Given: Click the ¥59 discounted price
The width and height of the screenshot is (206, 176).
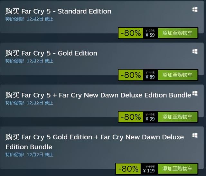Looking at the screenshot, I should tap(150, 35).
